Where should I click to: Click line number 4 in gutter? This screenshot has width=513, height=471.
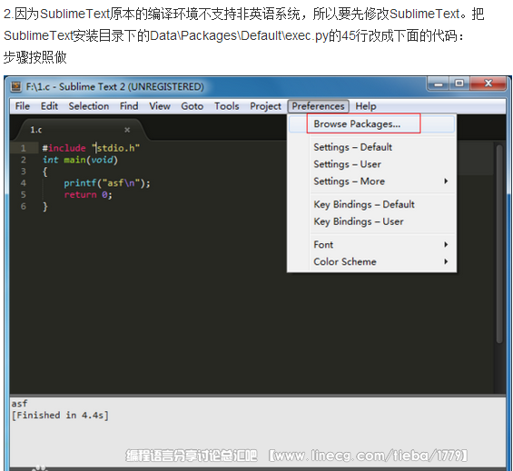pyautogui.click(x=23, y=183)
